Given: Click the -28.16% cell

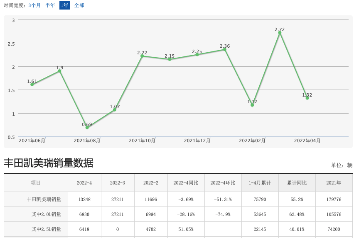Looking at the screenshot, I should click(x=186, y=214).
